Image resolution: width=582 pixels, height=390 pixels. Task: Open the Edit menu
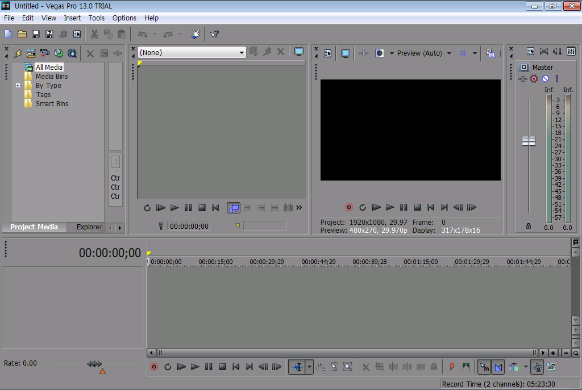pos(28,18)
